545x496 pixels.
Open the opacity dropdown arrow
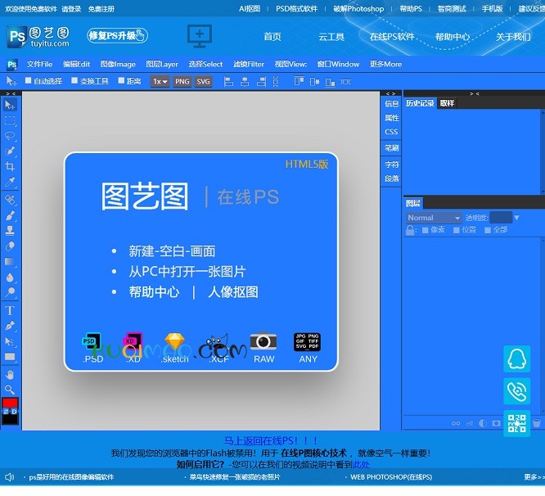(x=517, y=218)
